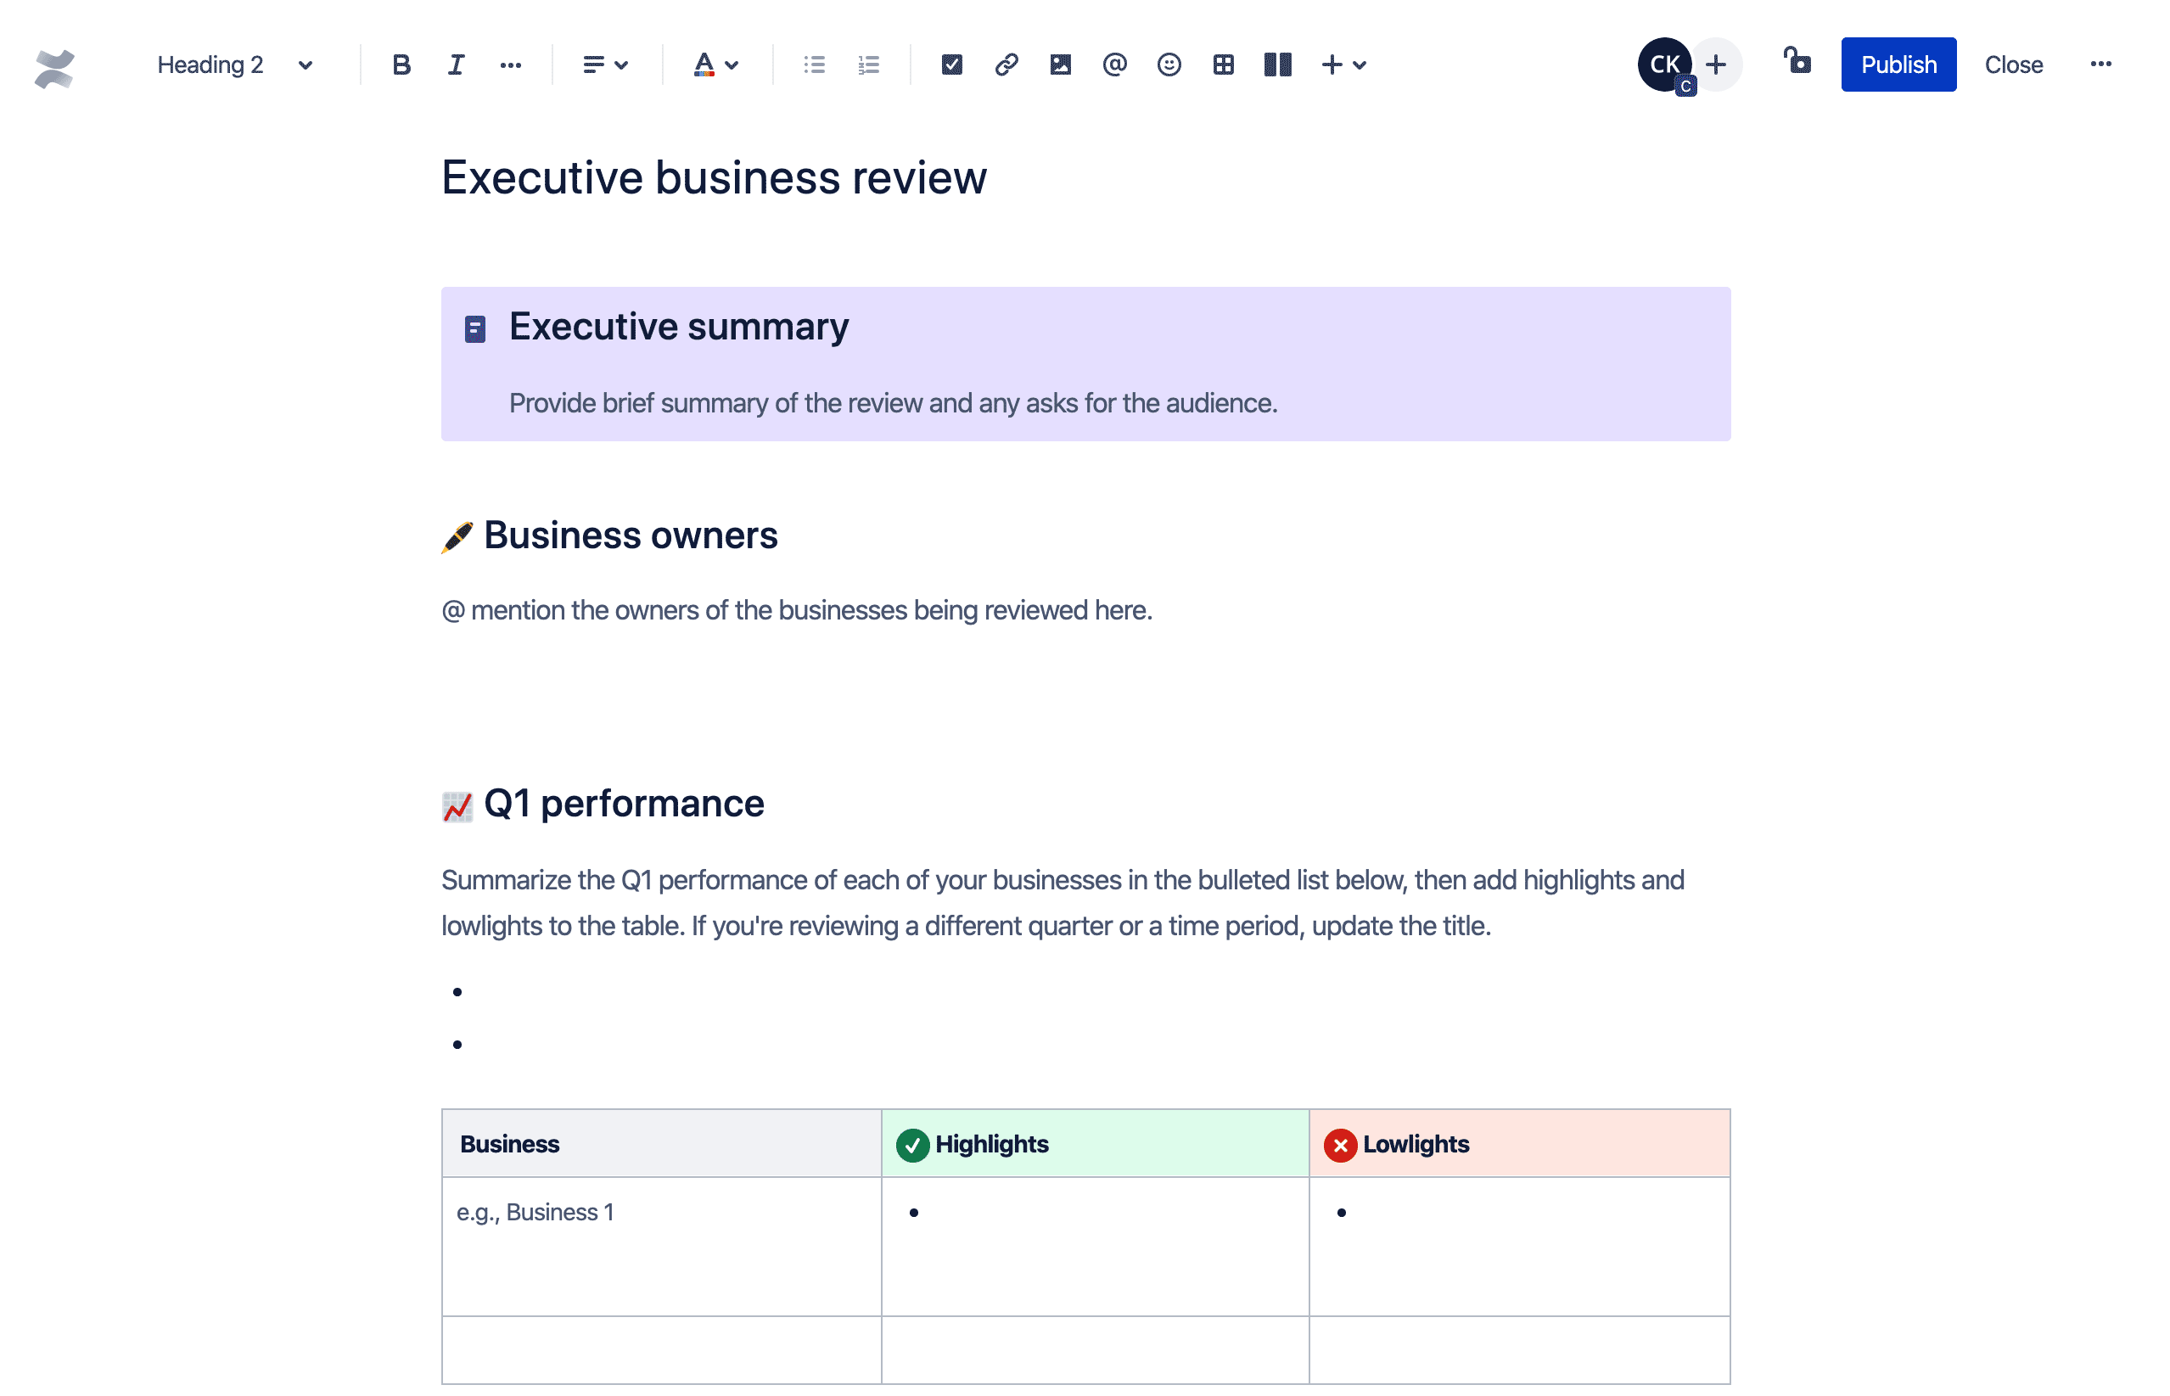Click the numbered list icon
Screen dimensions: 2170x1396
coord(868,64)
